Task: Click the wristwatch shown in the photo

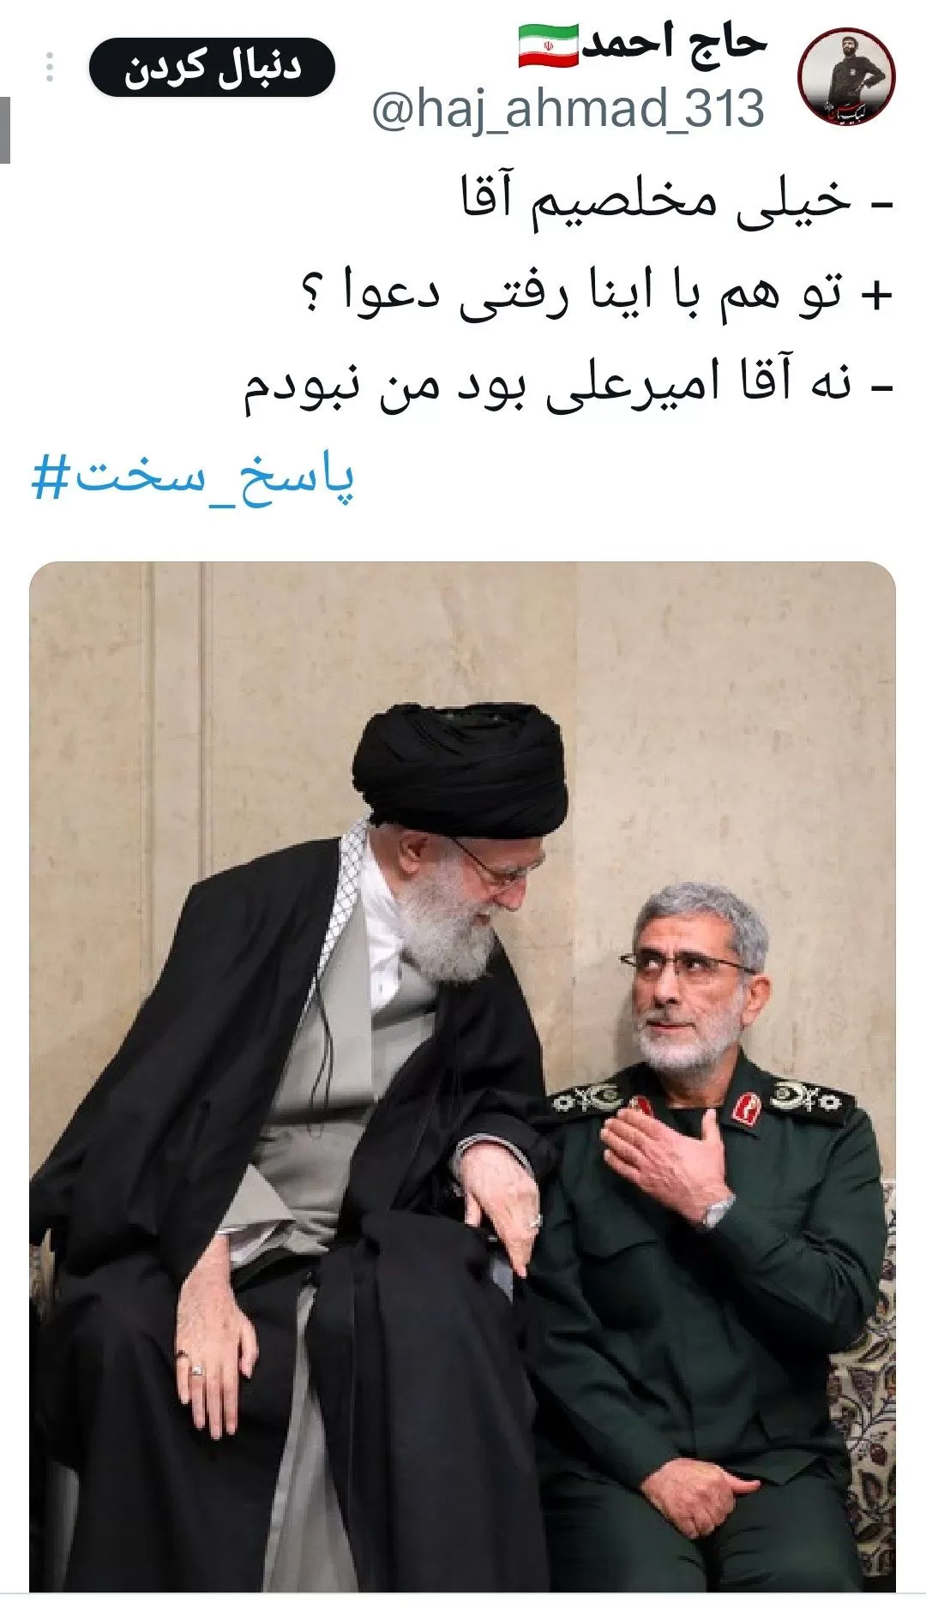Action: pos(718,1210)
